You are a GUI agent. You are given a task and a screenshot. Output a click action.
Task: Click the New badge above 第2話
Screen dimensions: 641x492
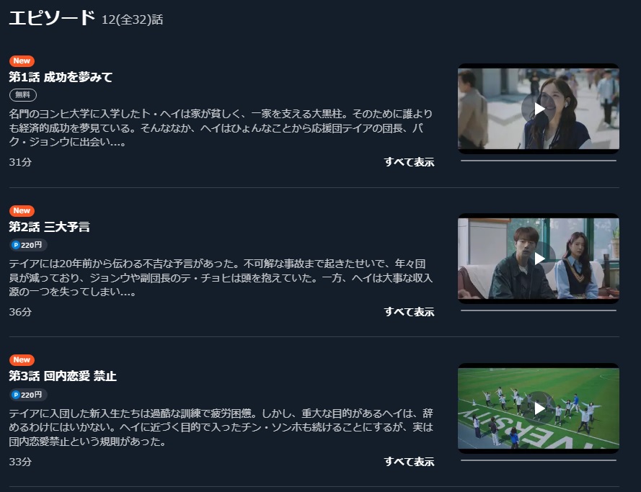click(x=22, y=210)
